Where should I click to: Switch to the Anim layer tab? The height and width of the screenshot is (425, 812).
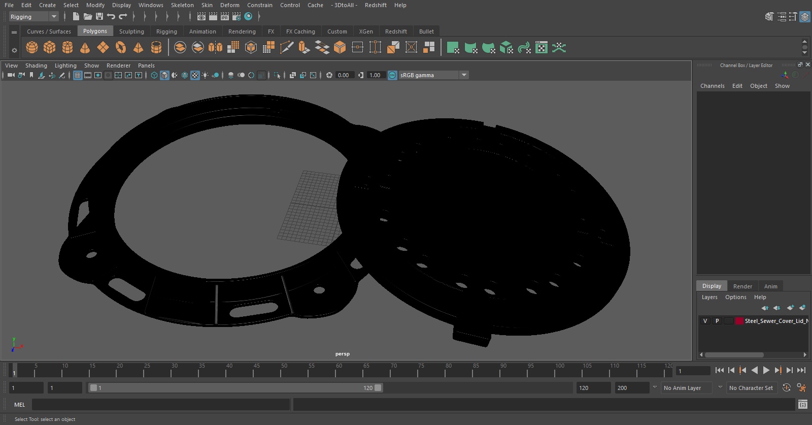tap(770, 286)
